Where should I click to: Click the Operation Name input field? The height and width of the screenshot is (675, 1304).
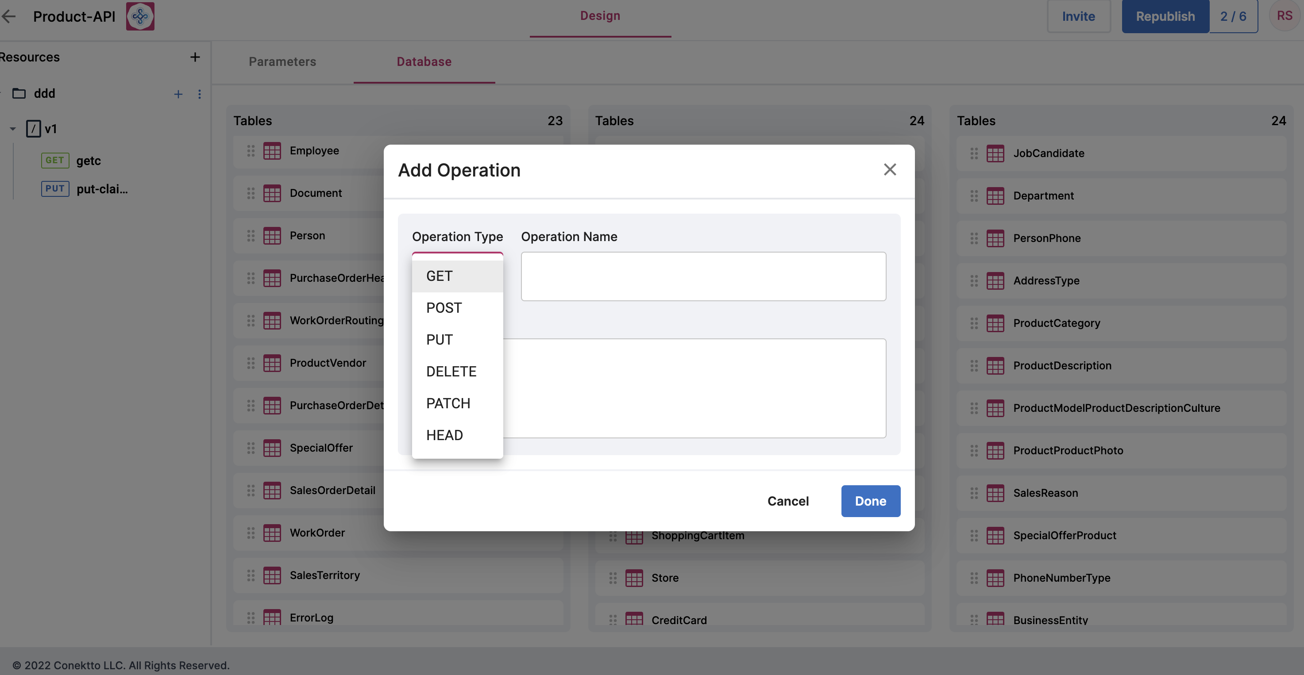pos(703,277)
